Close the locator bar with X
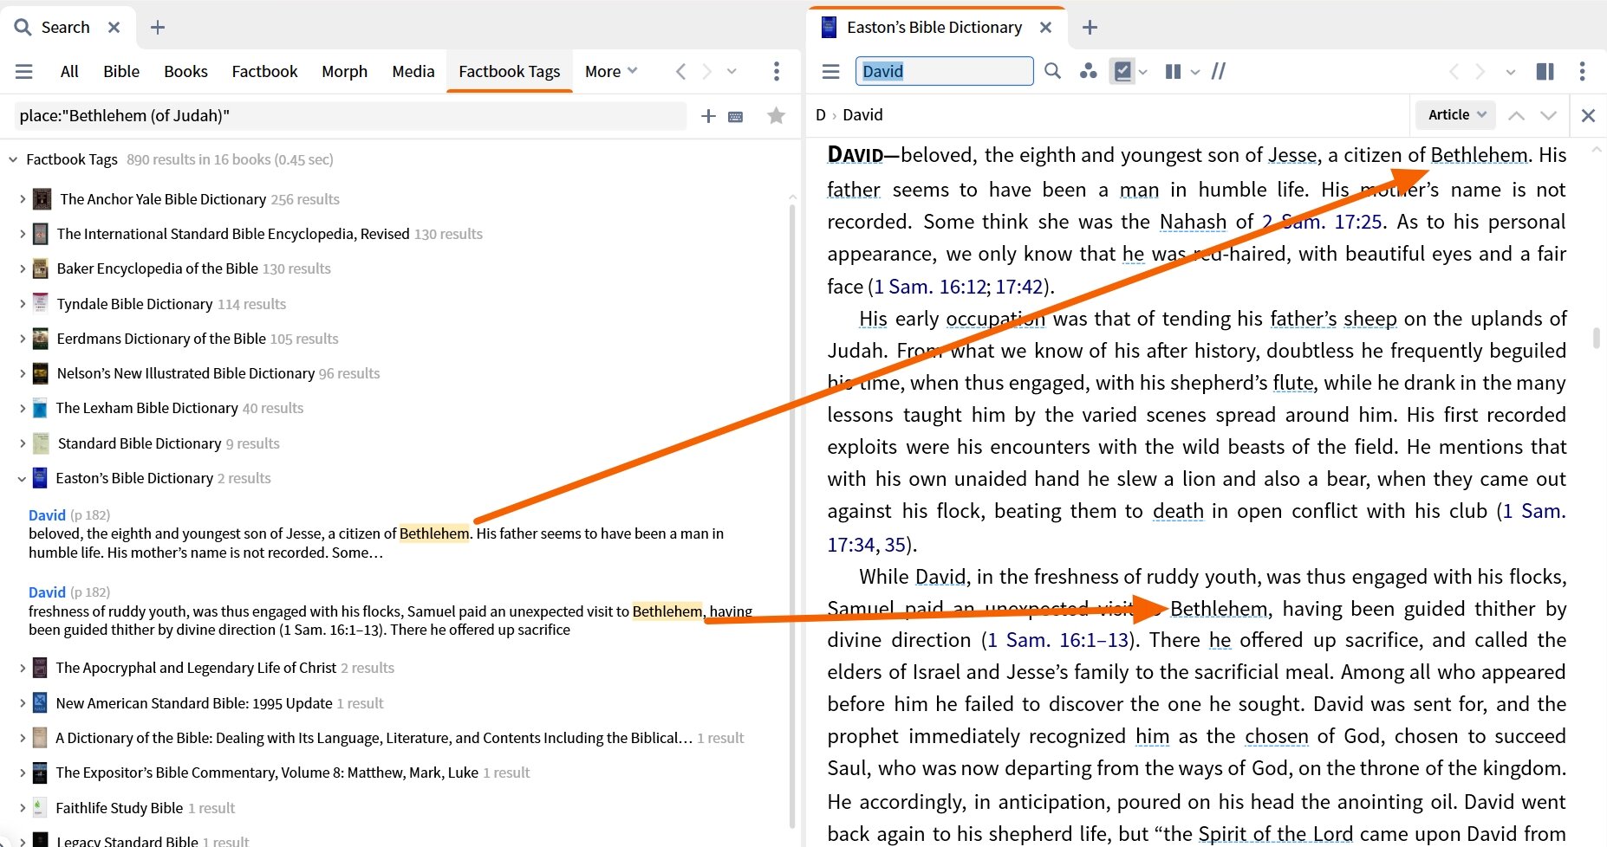Viewport: 1607px width, 847px height. (x=1588, y=115)
